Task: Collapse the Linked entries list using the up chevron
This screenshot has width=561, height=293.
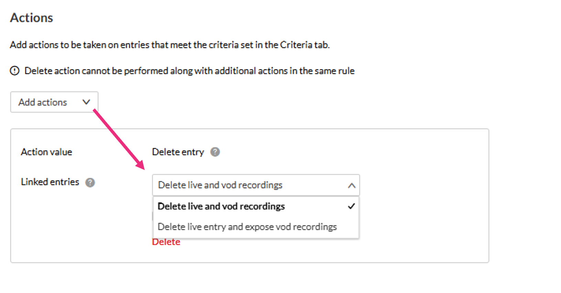Action: click(x=351, y=185)
